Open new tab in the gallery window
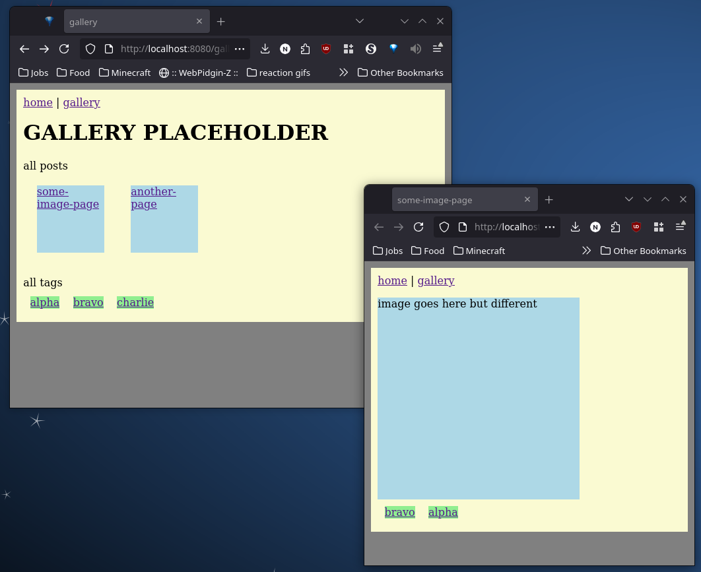This screenshot has height=572, width=701. coord(221,22)
